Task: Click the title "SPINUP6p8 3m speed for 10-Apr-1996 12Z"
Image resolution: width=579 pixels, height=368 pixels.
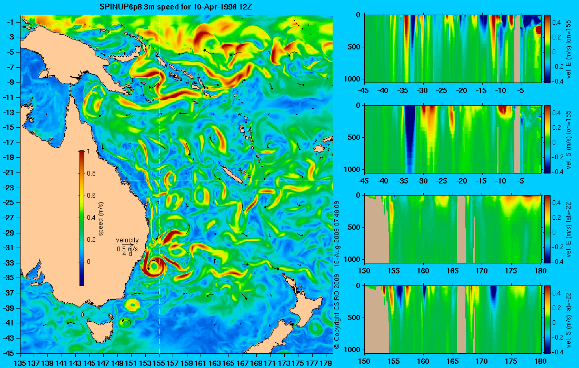Action: pos(176,7)
